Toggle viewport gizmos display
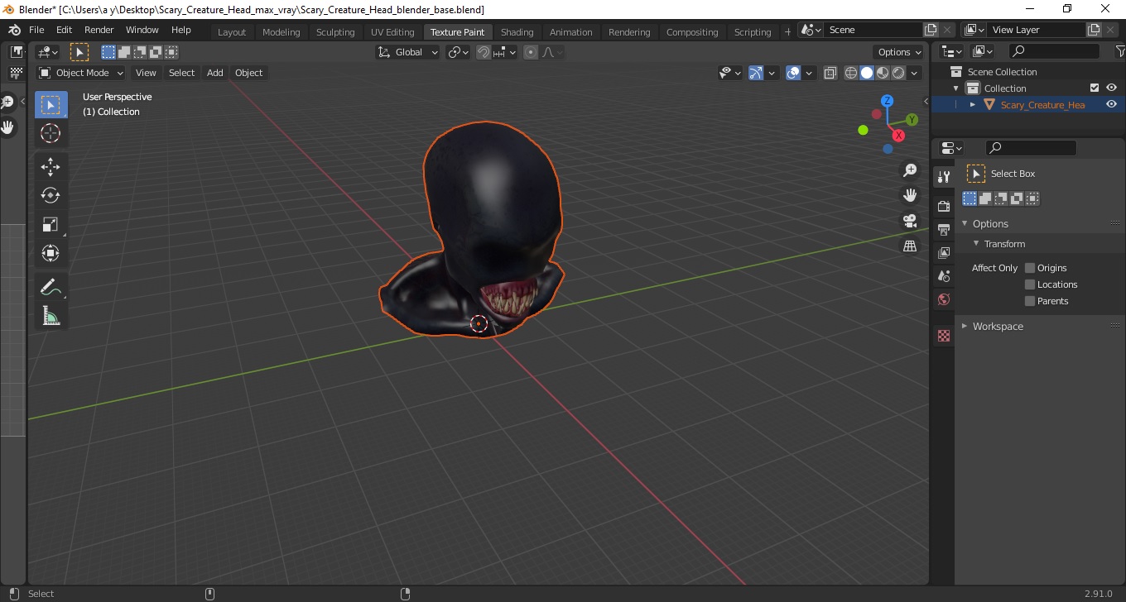 pyautogui.click(x=756, y=73)
